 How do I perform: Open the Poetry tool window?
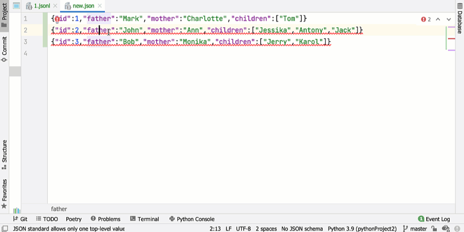74,219
